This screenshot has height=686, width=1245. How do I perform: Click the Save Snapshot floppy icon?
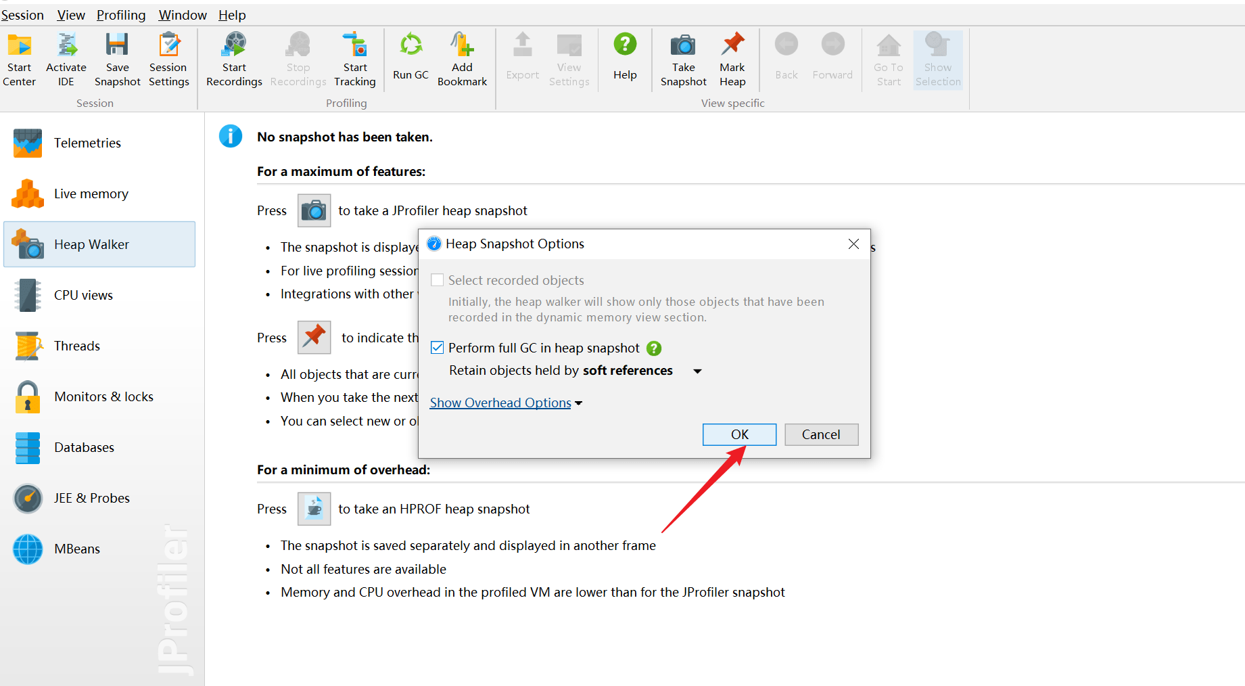pos(117,45)
